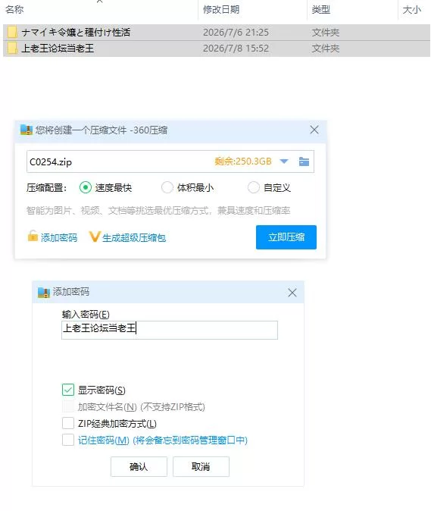
Task: Close the 添加密码 dialog
Action: point(292,293)
